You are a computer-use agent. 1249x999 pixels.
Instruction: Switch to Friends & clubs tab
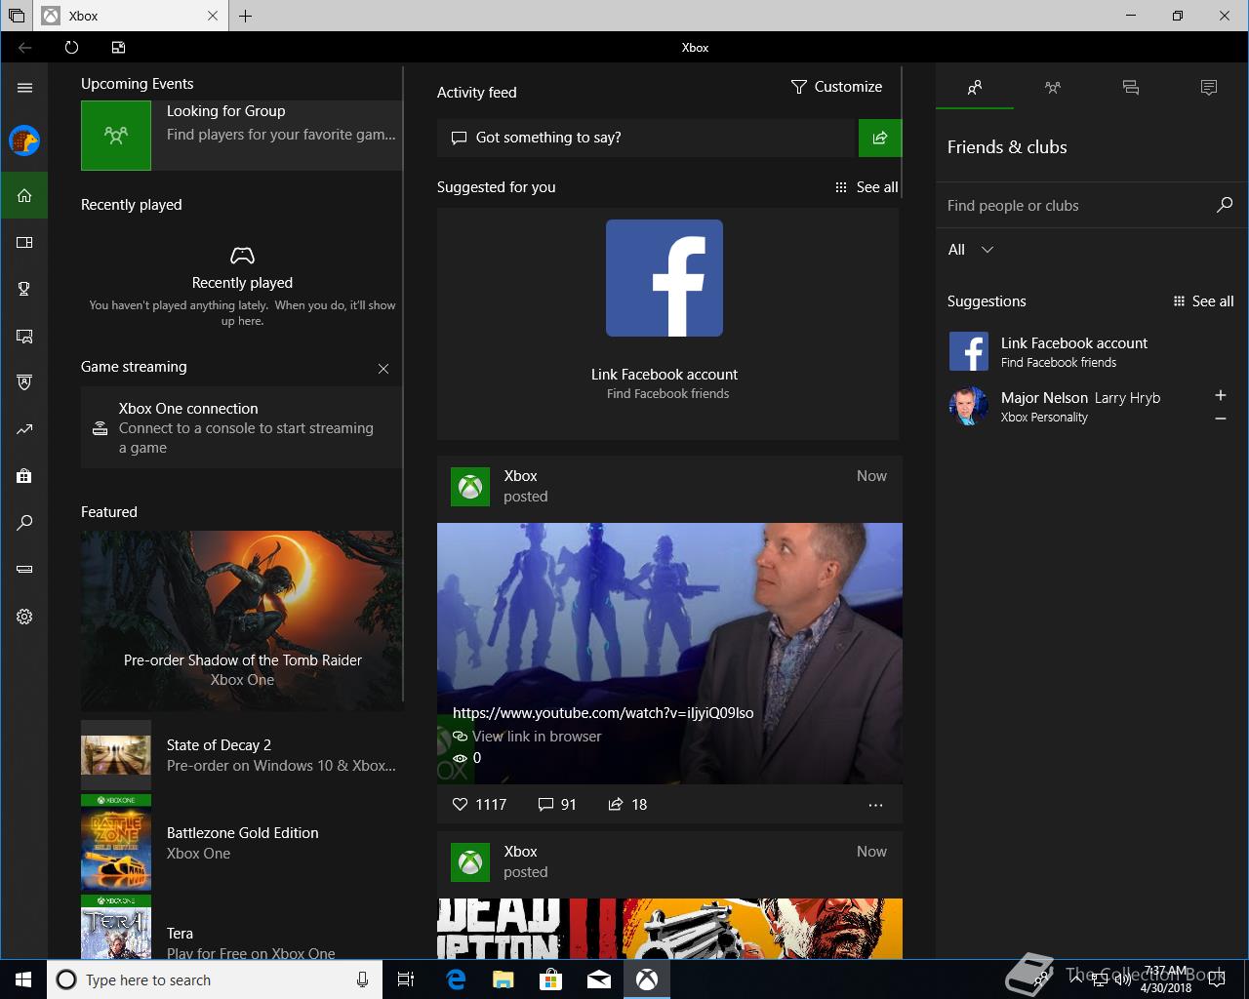pos(975,88)
